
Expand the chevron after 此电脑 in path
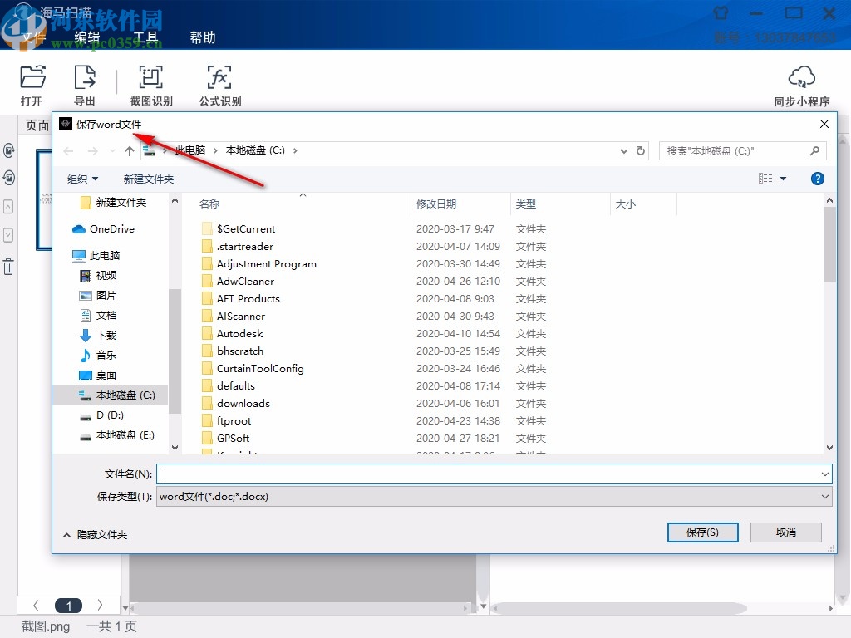pyautogui.click(x=215, y=151)
